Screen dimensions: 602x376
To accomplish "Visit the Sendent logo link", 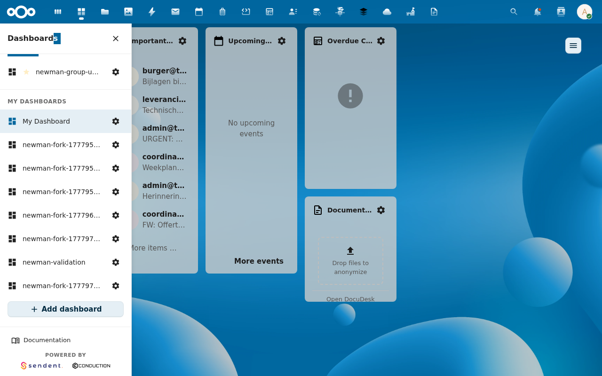I will tap(41, 366).
